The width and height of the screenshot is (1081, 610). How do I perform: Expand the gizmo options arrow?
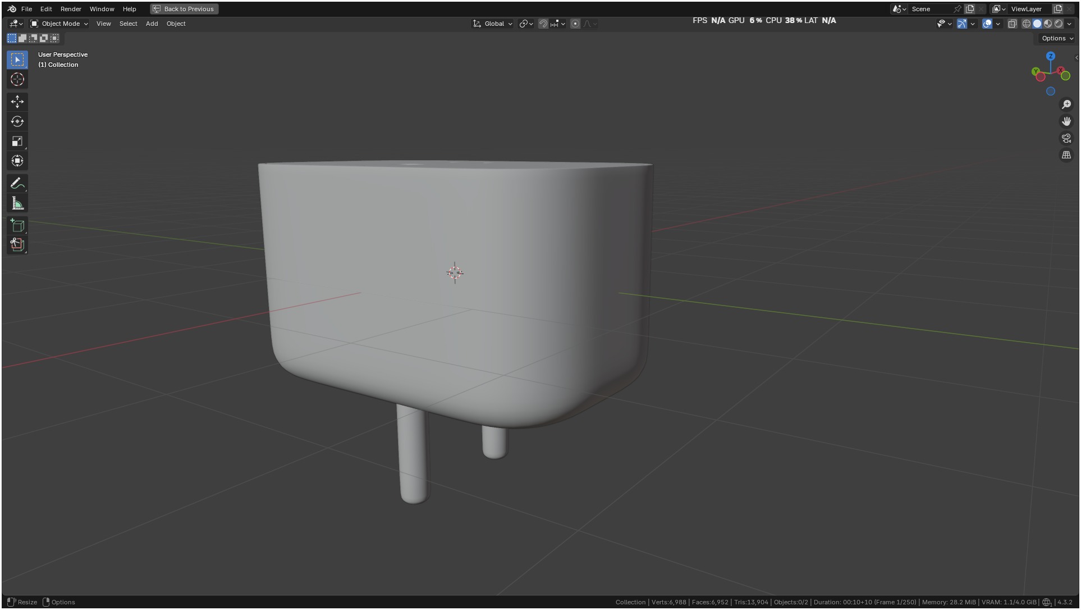click(x=973, y=24)
